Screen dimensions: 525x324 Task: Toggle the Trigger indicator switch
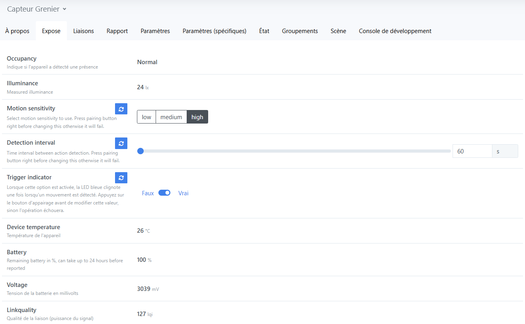pos(164,193)
